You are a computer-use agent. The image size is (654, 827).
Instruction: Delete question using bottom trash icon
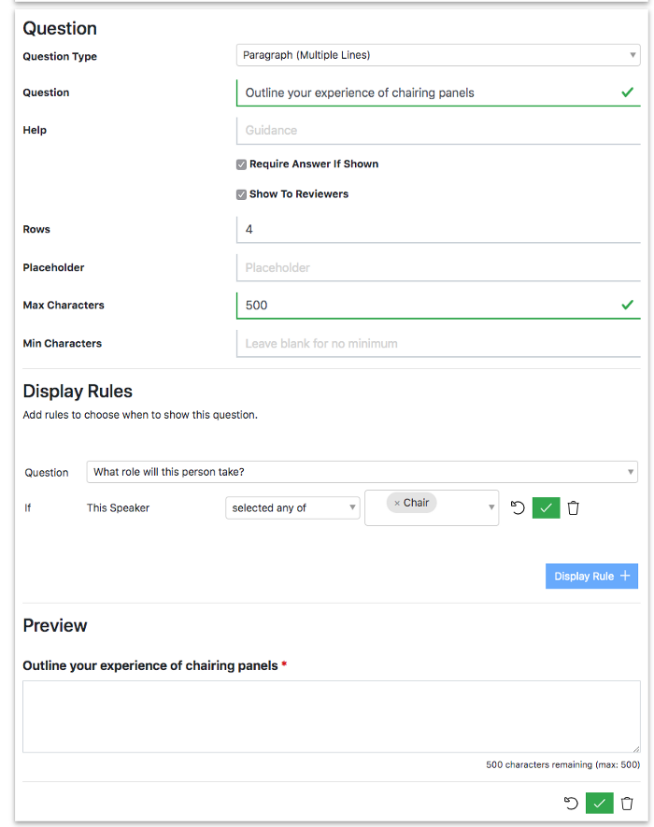(627, 804)
